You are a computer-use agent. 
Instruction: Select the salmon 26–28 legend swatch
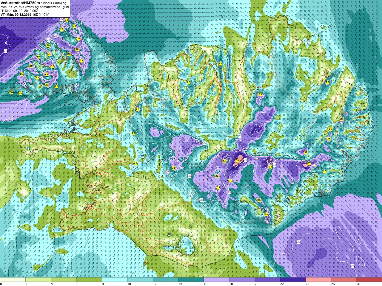coord(344,280)
